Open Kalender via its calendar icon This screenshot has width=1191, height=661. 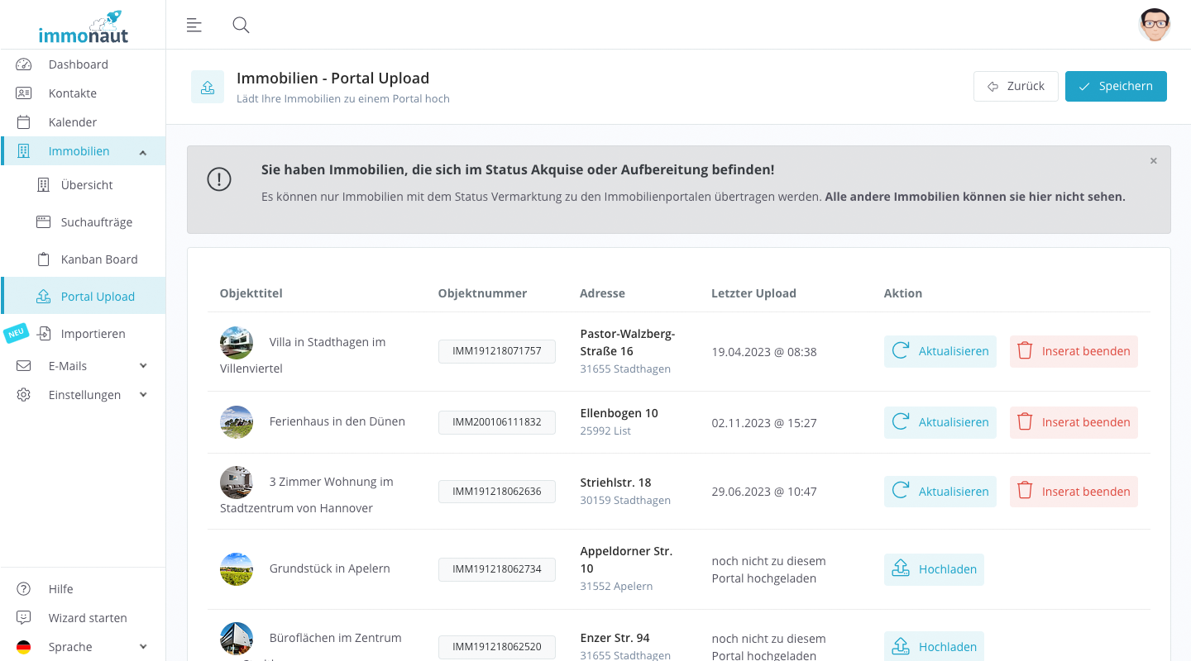[x=22, y=121]
